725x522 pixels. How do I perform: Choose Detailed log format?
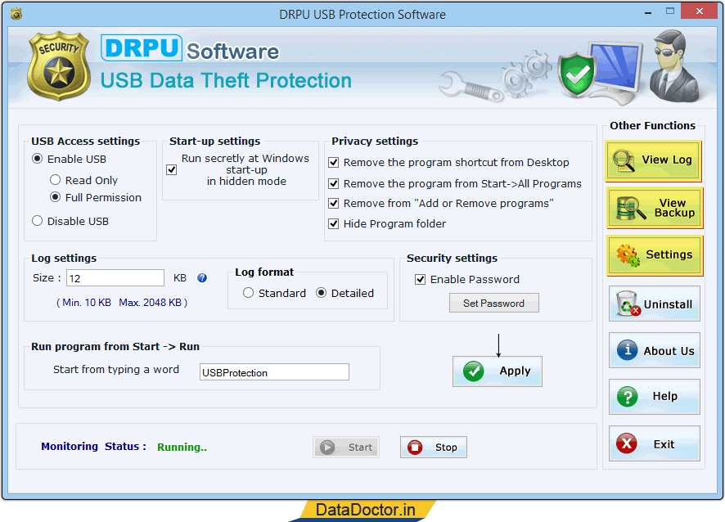[322, 293]
